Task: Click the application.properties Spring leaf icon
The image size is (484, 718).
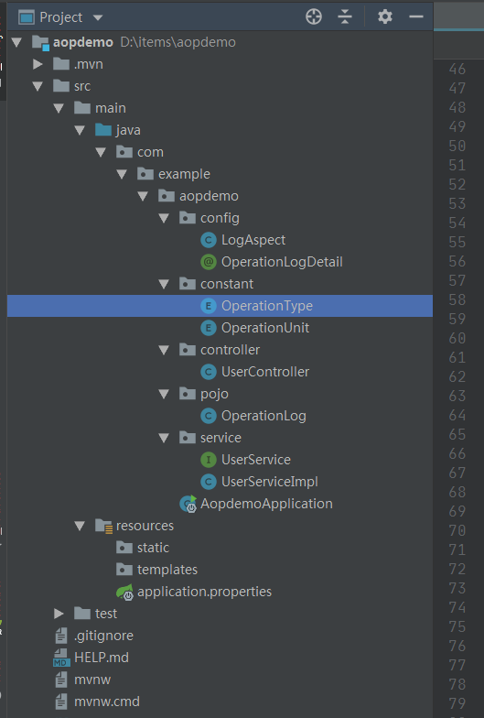Action: click(124, 592)
